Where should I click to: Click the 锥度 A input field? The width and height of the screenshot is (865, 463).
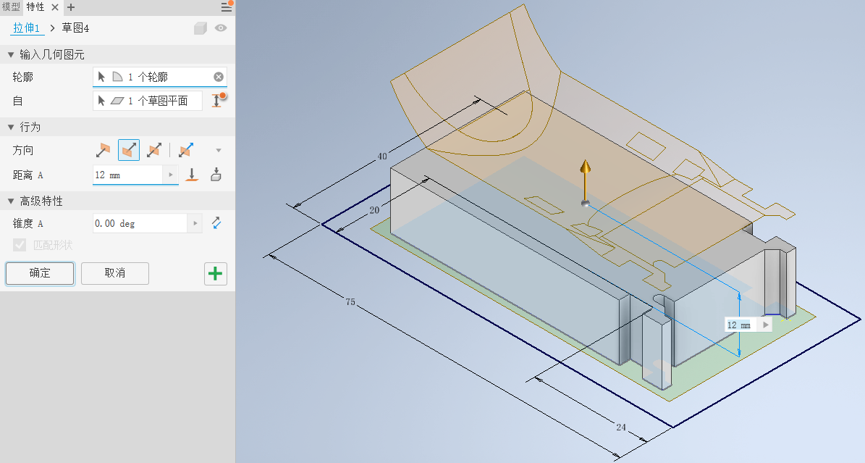click(x=140, y=223)
